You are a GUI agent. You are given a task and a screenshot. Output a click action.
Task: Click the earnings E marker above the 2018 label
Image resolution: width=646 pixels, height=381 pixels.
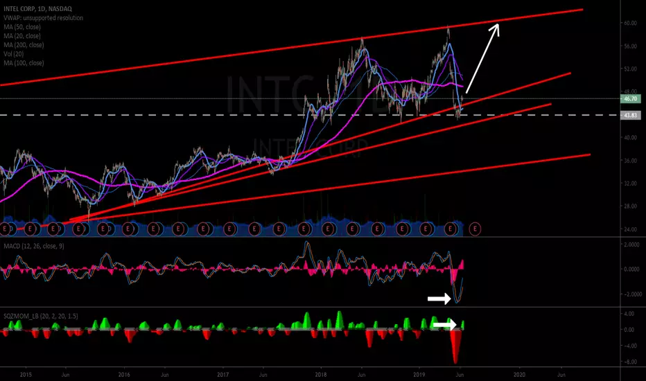click(328, 228)
